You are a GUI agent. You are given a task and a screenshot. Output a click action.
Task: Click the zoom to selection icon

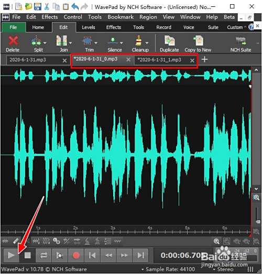click(x=226, y=241)
